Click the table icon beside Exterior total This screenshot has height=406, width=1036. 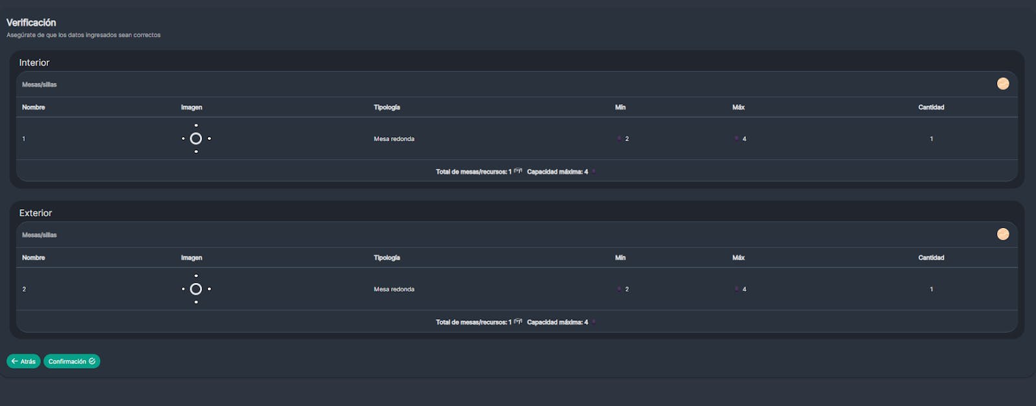click(x=518, y=321)
